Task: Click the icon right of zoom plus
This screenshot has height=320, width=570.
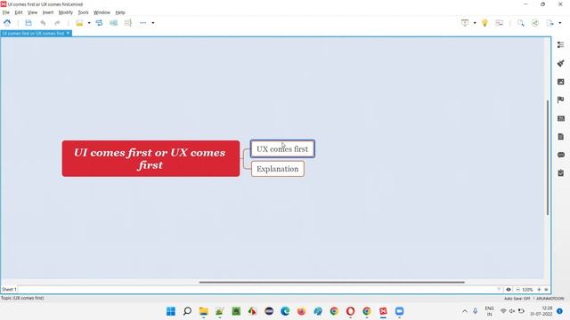Action: coord(546,289)
